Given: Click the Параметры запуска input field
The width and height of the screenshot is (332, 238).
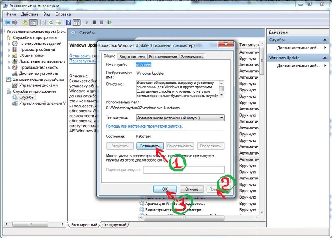Looking at the screenshot, I should click(x=183, y=170).
